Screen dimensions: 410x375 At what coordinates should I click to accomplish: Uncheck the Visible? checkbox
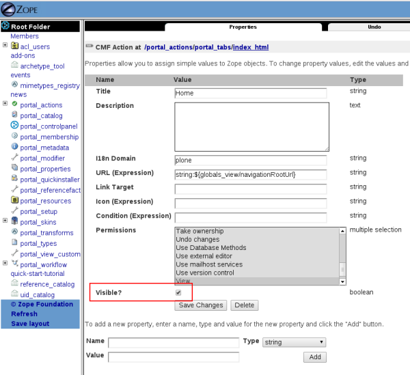[178, 292]
